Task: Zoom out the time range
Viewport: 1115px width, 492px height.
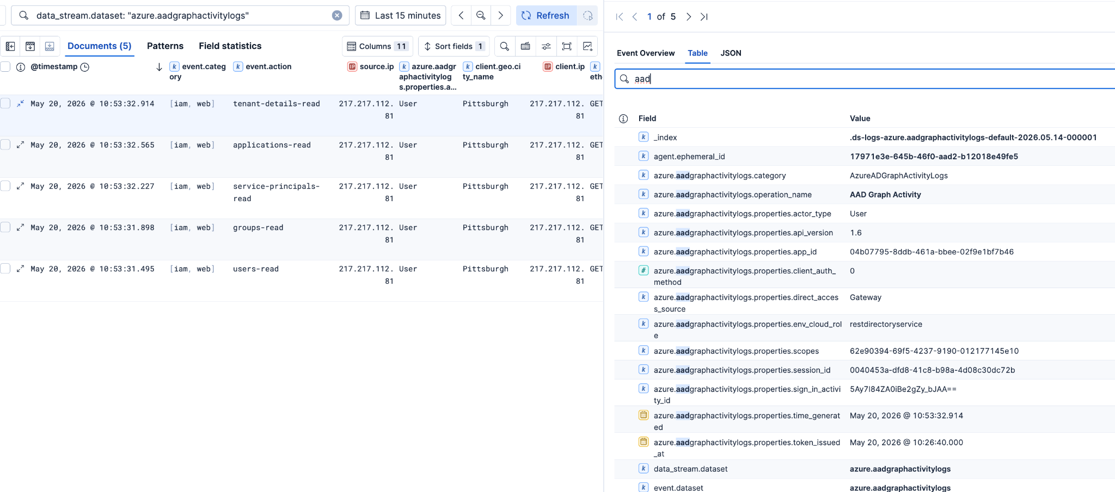Action: (481, 15)
